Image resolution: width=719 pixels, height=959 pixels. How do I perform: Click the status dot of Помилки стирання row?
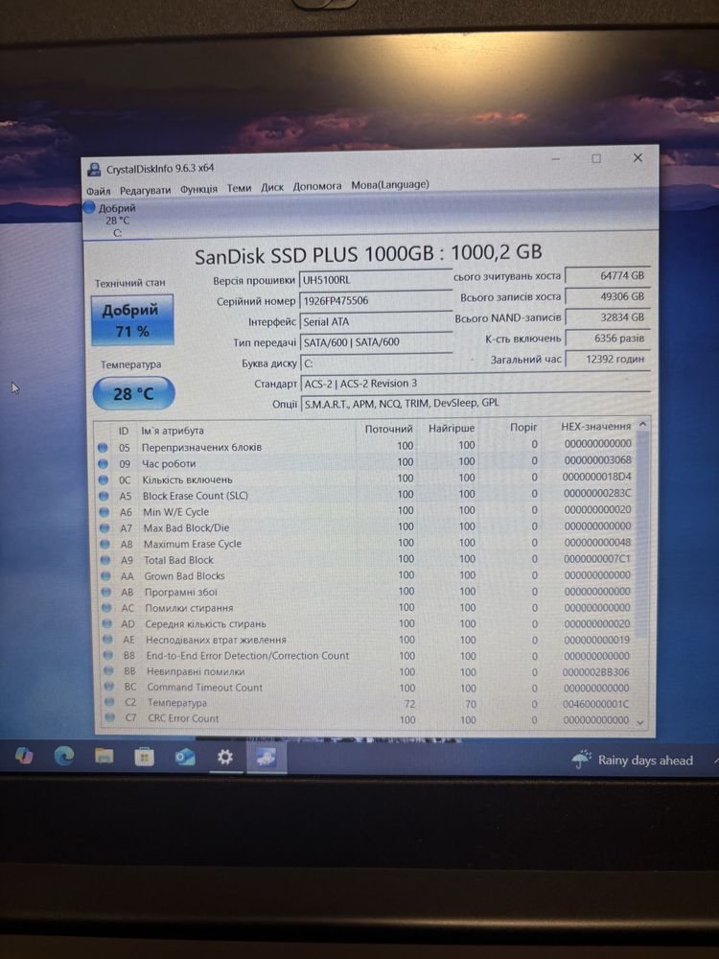coord(107,608)
